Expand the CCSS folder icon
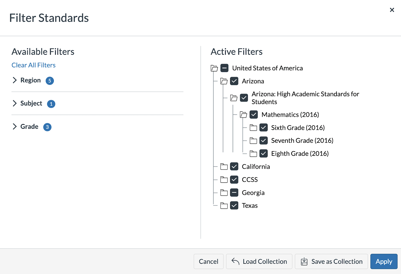401x274 pixels. 224,180
